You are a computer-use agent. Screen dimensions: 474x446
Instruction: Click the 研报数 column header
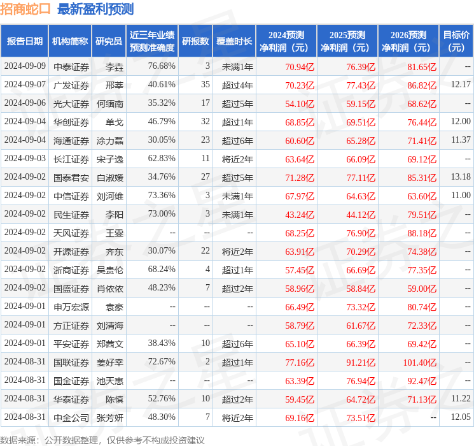(195, 41)
